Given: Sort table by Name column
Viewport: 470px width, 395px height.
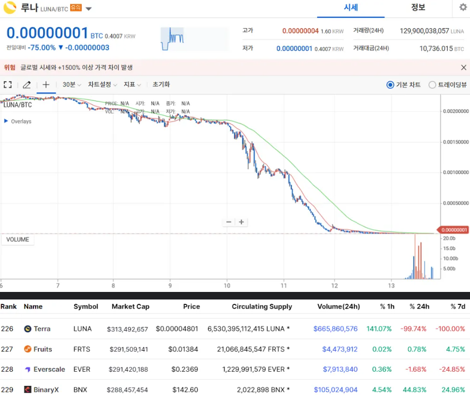Looking at the screenshot, I should pyautogui.click(x=33, y=307).
